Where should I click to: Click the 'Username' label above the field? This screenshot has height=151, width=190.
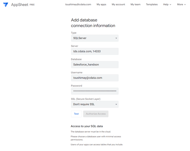(x=77, y=73)
